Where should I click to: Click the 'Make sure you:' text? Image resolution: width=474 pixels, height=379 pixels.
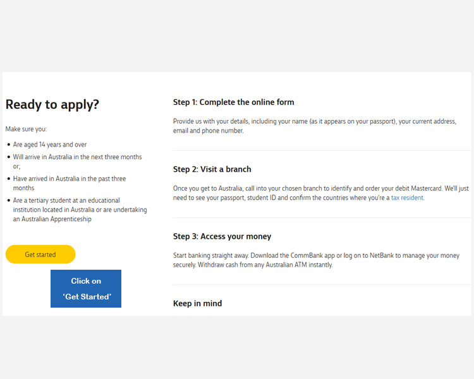click(x=26, y=129)
